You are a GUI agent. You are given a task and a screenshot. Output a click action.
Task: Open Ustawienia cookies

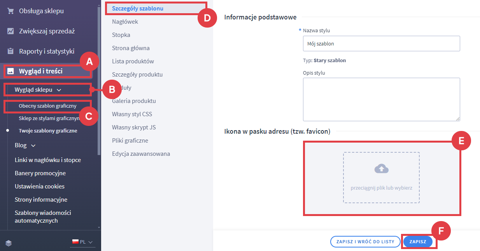click(x=40, y=187)
